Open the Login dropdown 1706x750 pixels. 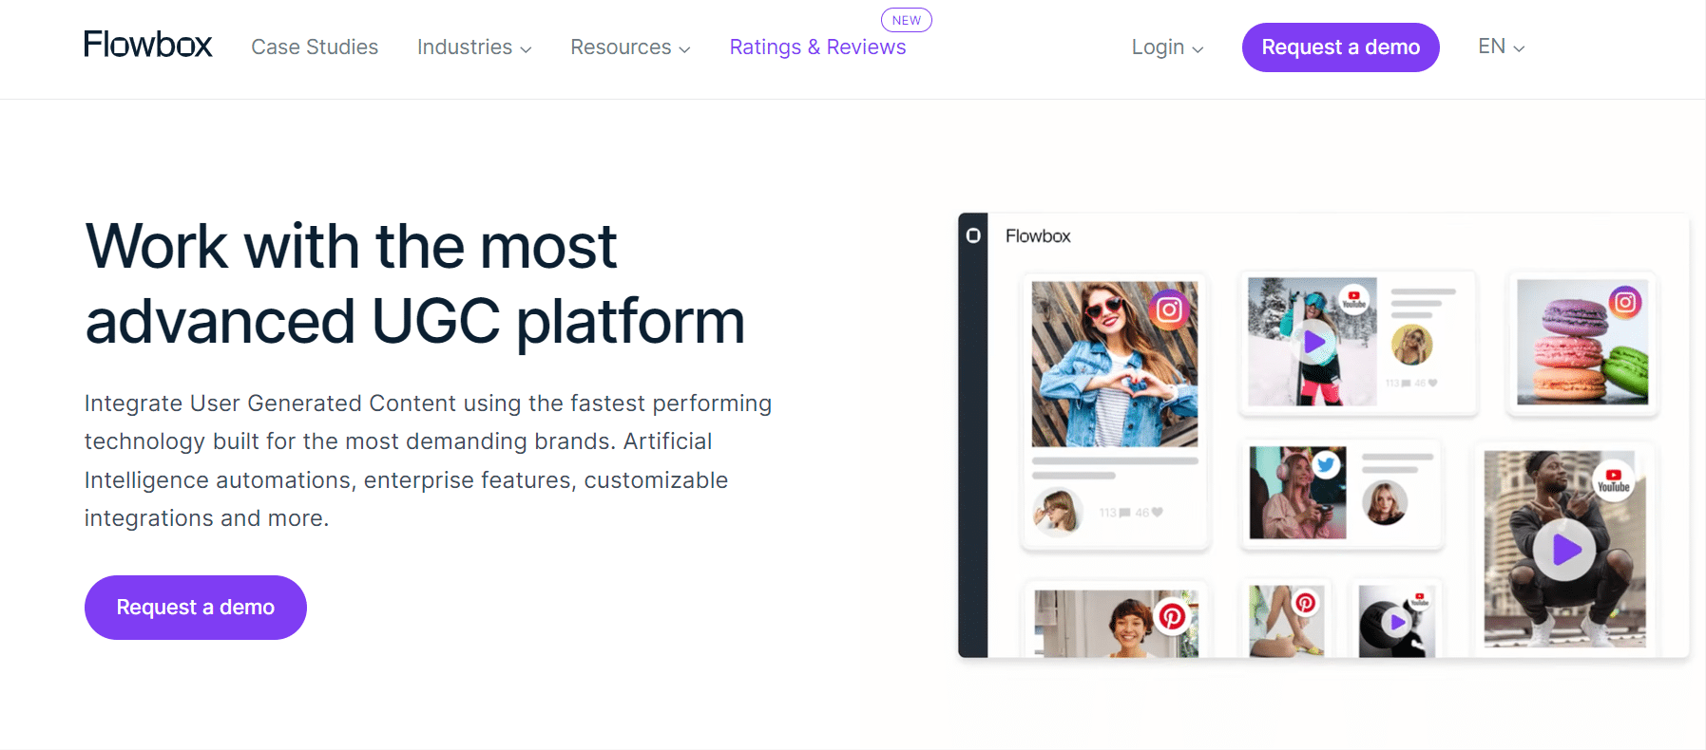click(1166, 47)
